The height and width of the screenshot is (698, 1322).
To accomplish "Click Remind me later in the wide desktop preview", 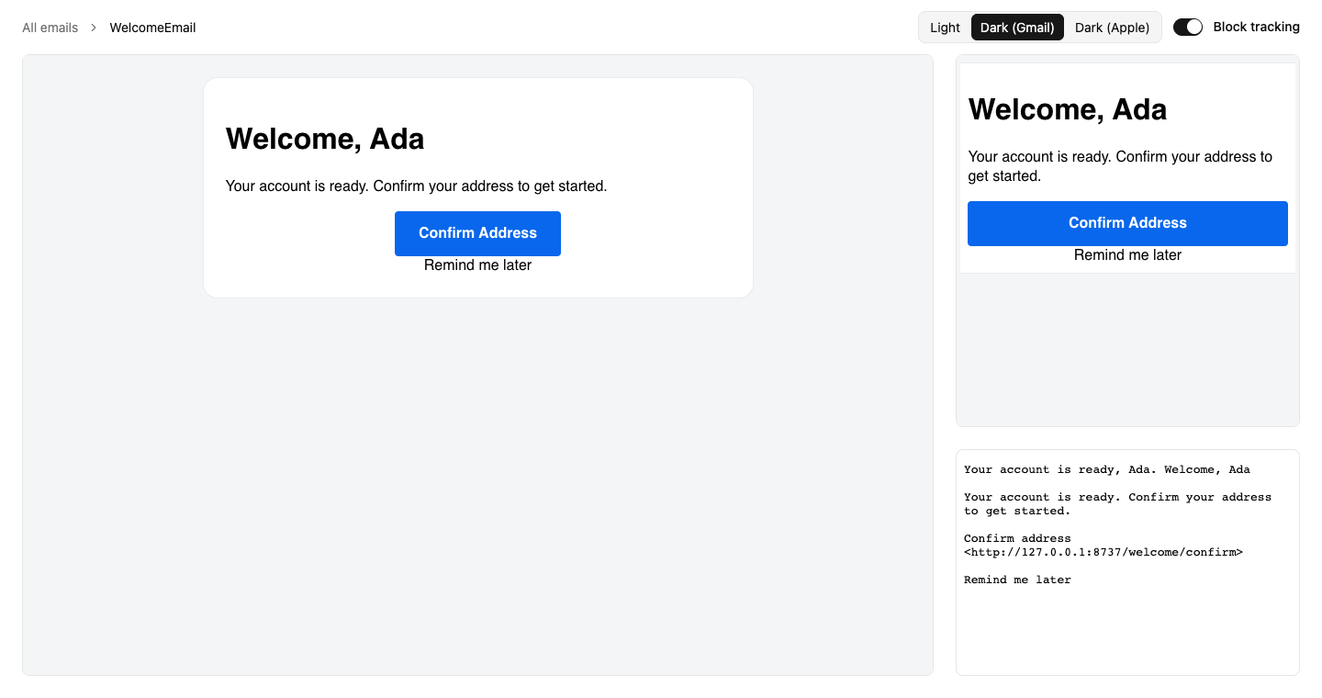I will tap(477, 265).
